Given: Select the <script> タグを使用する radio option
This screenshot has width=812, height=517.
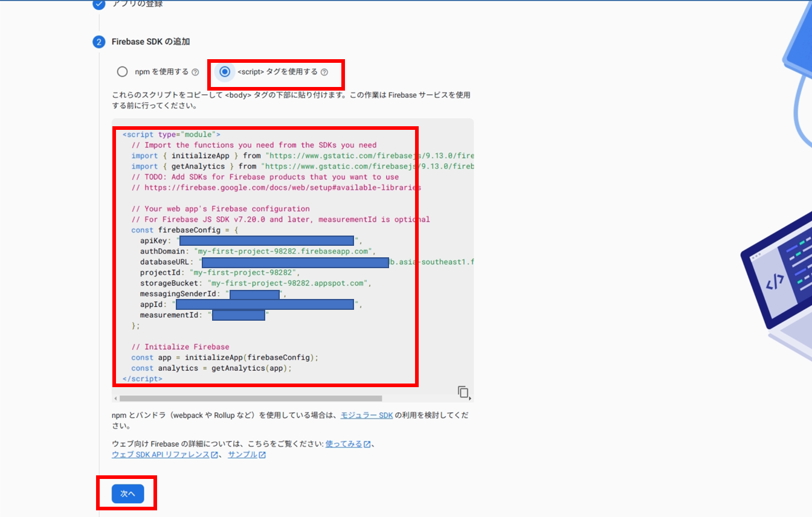Looking at the screenshot, I should click(x=225, y=72).
